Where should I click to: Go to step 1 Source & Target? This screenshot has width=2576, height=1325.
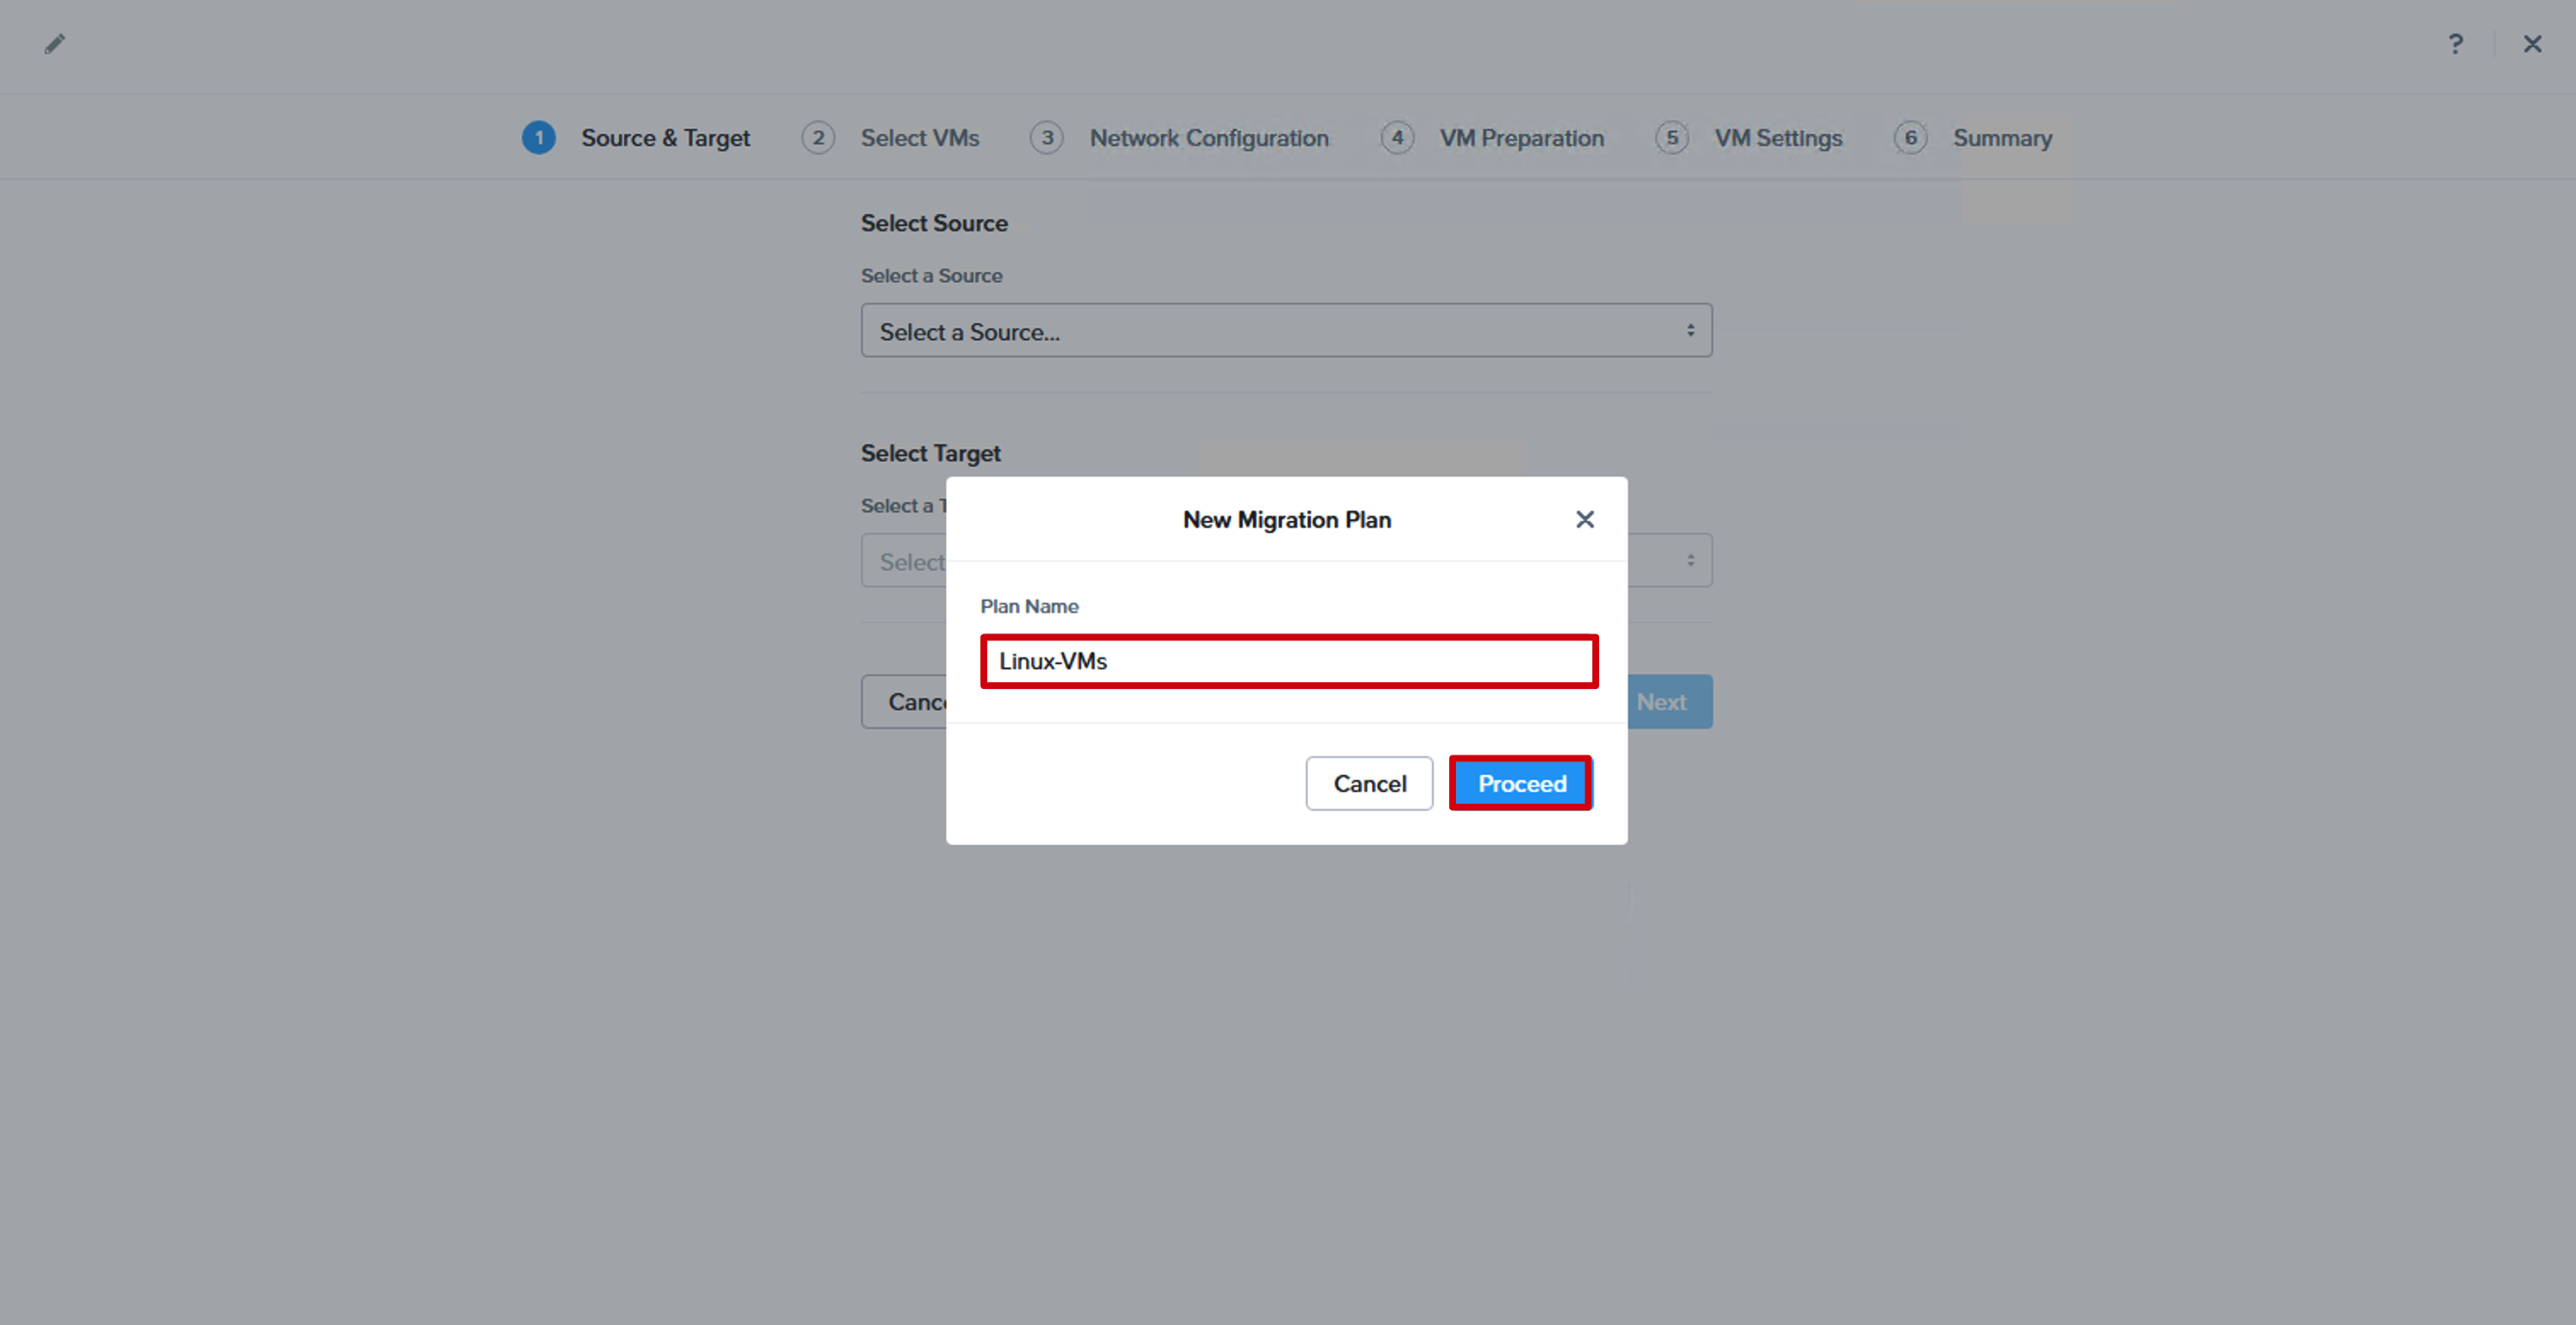click(636, 138)
